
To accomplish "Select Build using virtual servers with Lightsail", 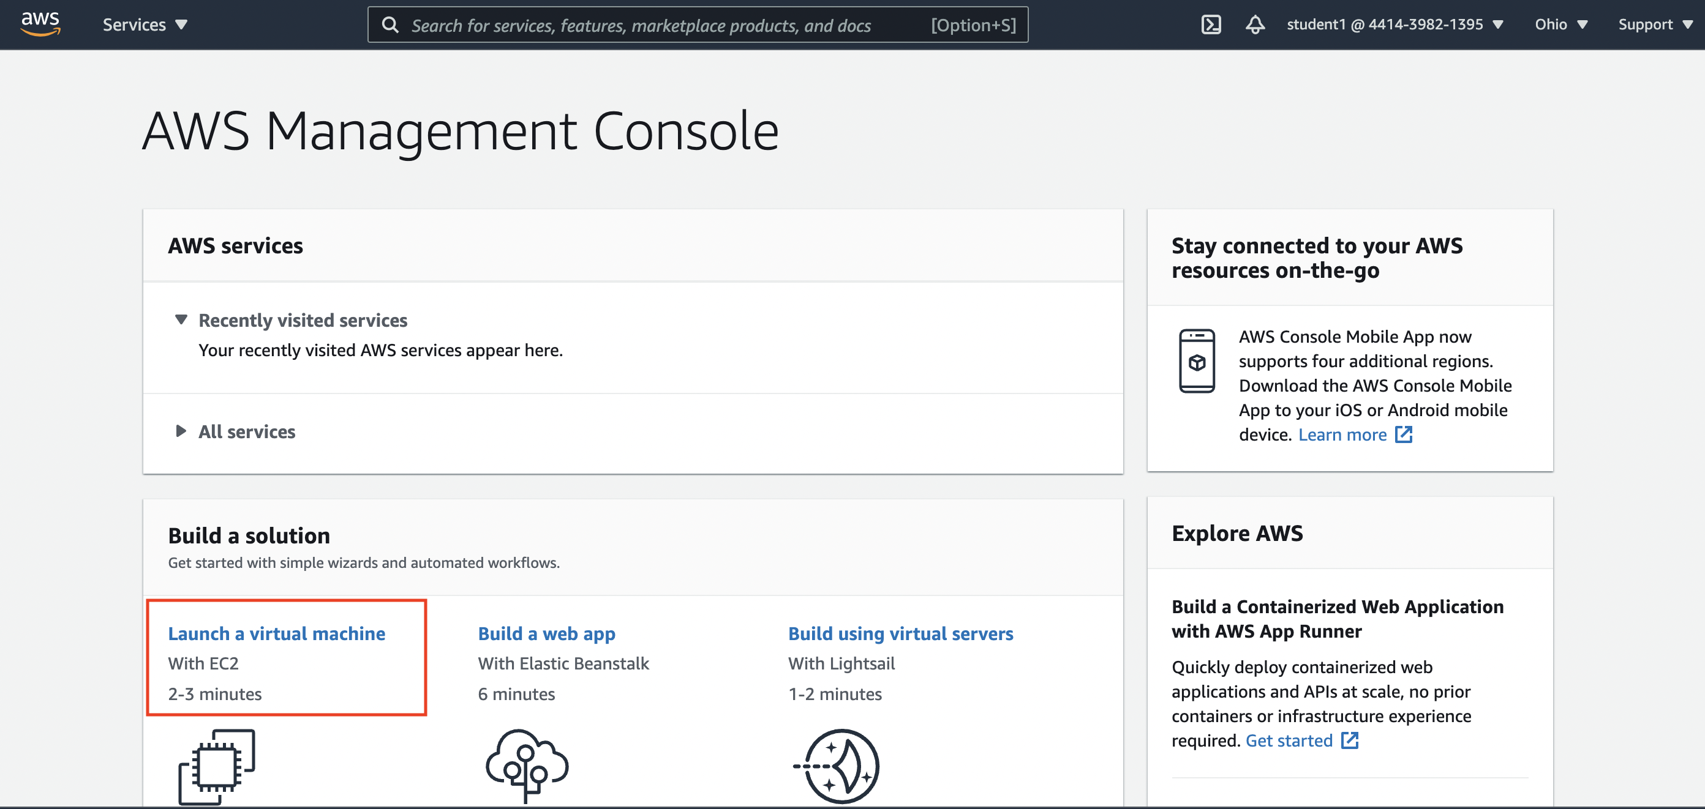I will pos(900,633).
